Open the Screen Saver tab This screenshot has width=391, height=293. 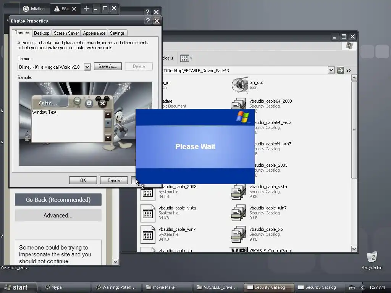tap(66, 33)
